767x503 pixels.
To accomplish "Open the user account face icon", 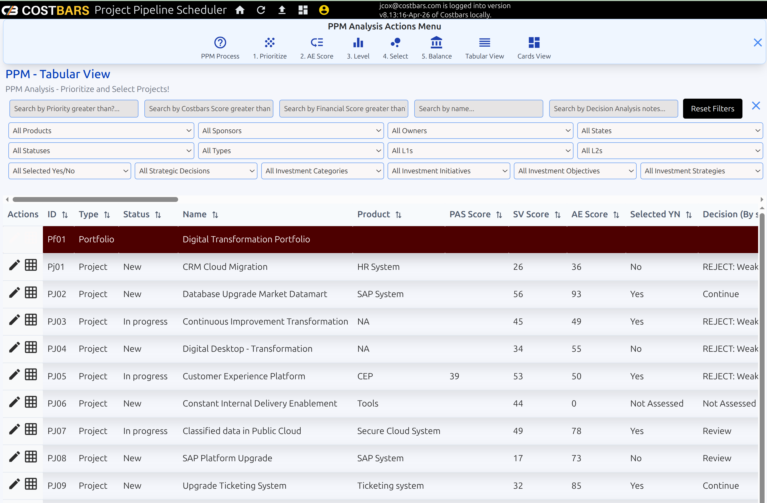I will tap(324, 10).
